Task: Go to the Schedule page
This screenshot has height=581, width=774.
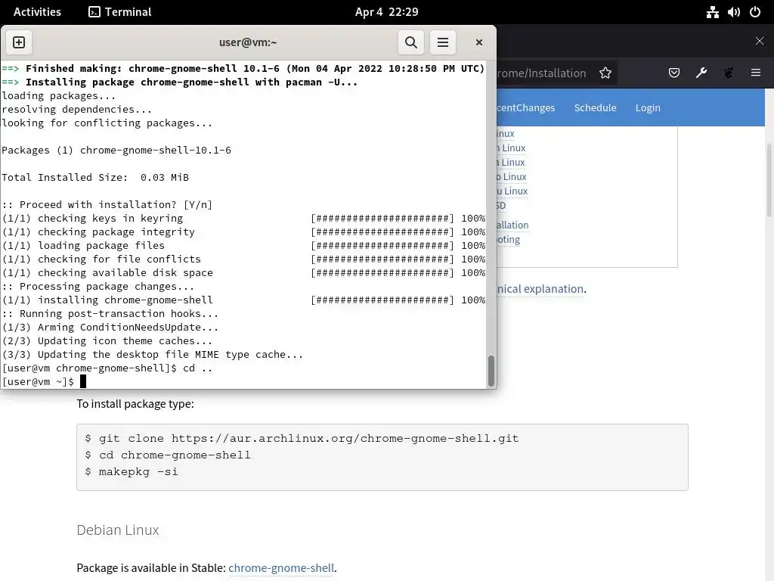Action: (595, 107)
